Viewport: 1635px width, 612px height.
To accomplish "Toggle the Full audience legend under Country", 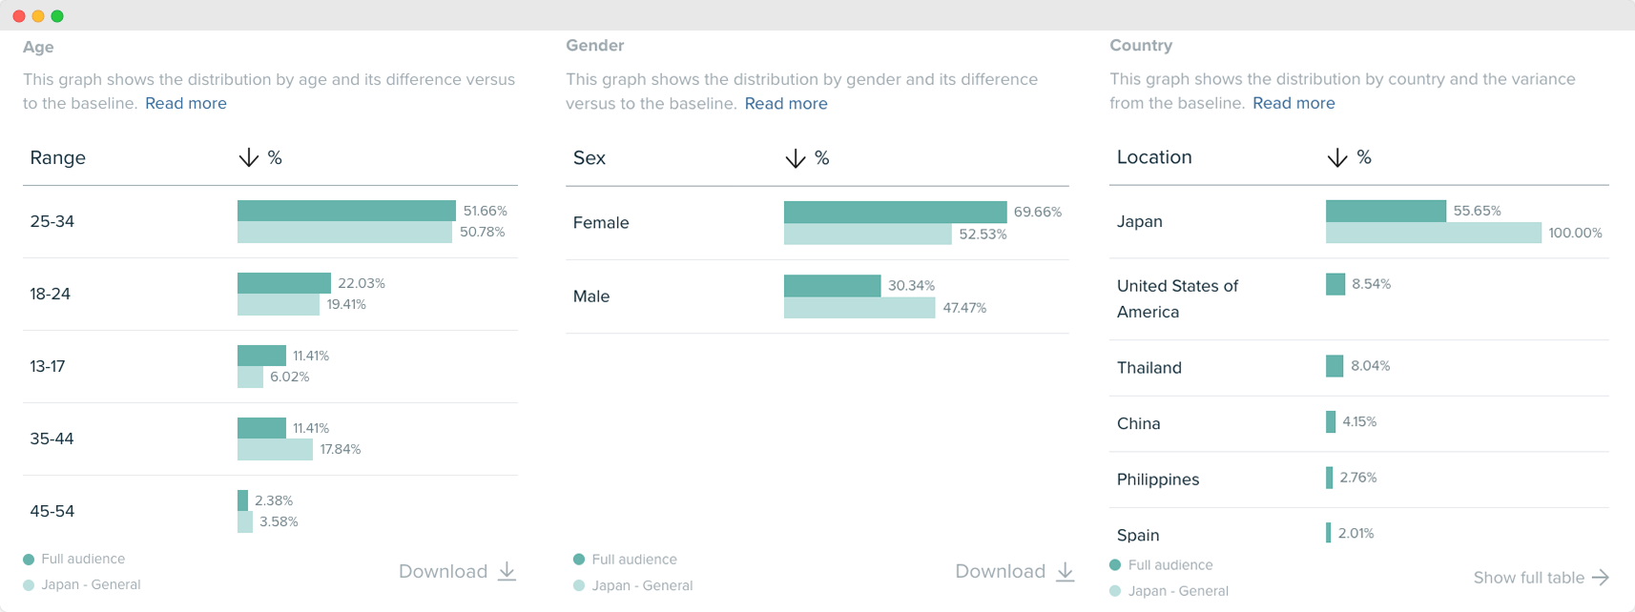I will [1169, 565].
